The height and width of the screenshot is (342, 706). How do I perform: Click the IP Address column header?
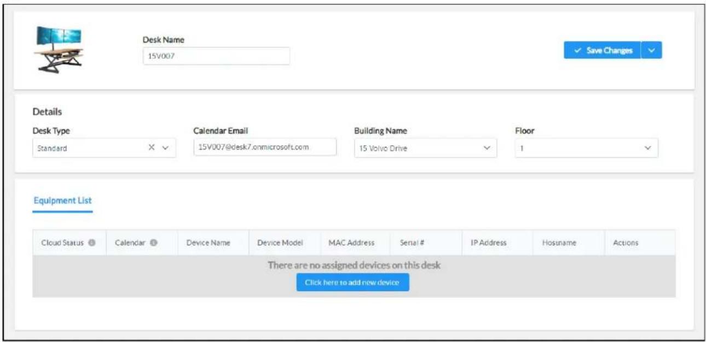coord(489,243)
